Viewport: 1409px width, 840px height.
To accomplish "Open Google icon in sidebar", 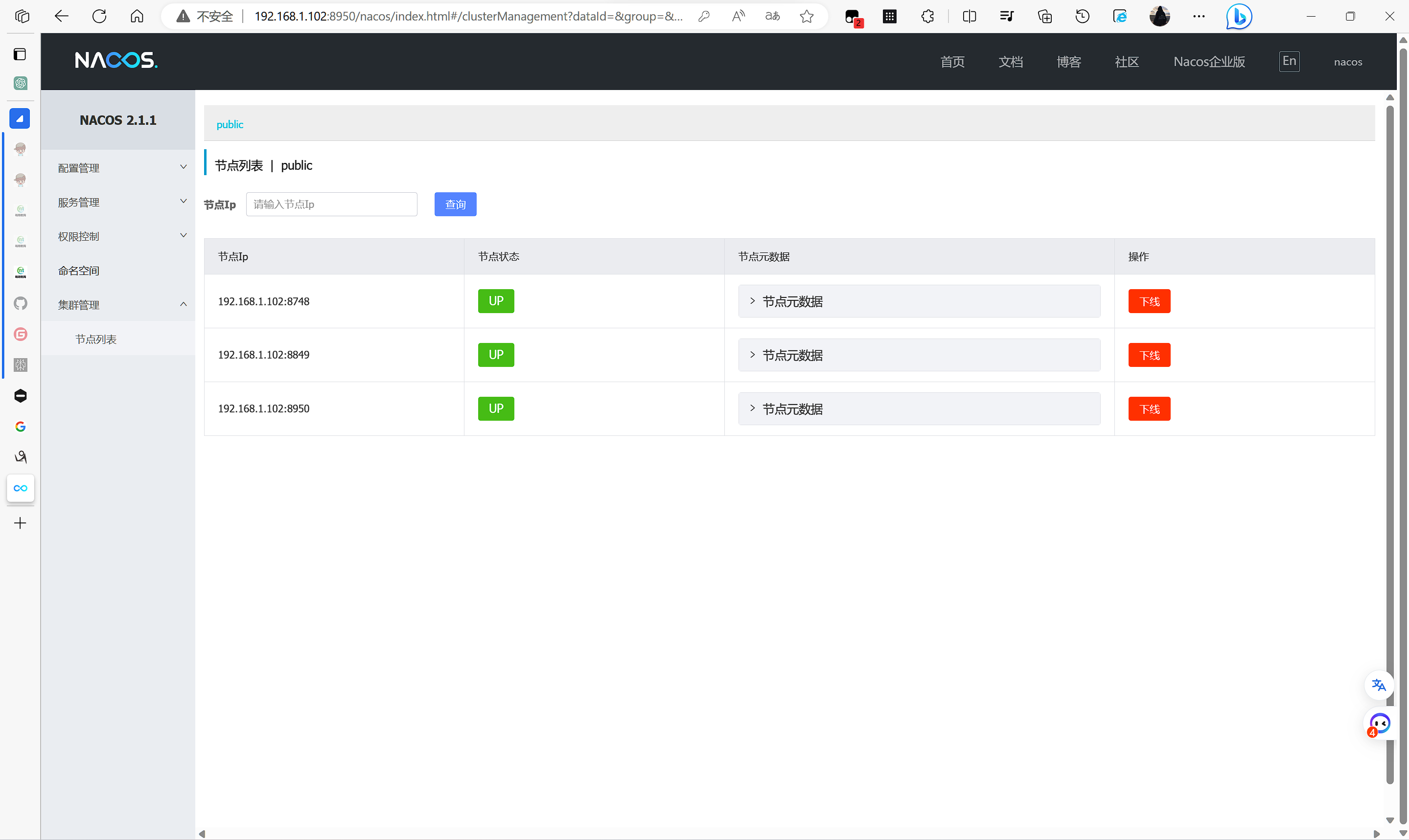I will pos(21,426).
